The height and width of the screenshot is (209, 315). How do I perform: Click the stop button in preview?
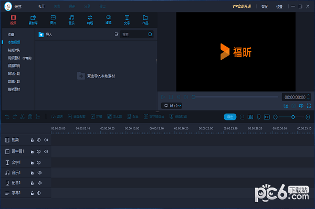point(171,97)
